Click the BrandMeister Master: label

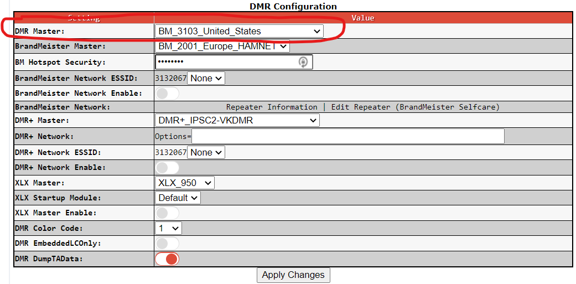point(60,47)
